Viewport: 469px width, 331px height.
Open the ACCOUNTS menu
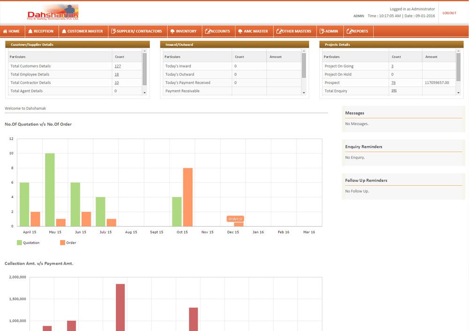[219, 31]
